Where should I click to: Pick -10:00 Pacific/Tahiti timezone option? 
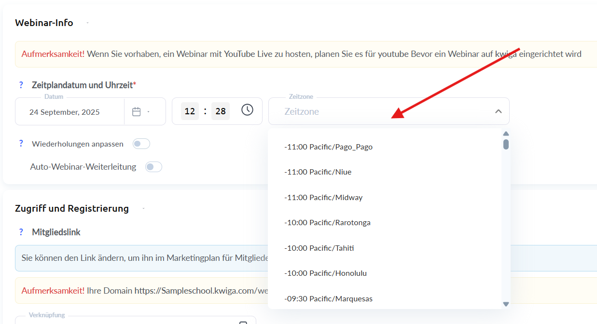click(x=319, y=248)
